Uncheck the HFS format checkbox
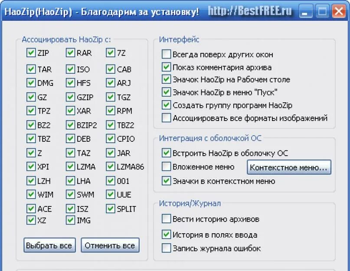 point(70,83)
